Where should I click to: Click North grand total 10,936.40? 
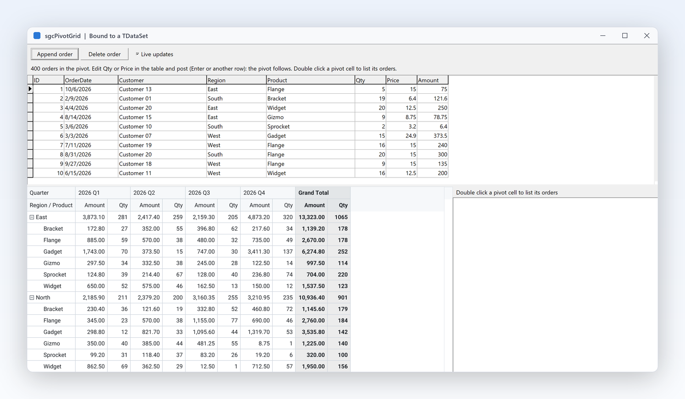pyautogui.click(x=311, y=298)
